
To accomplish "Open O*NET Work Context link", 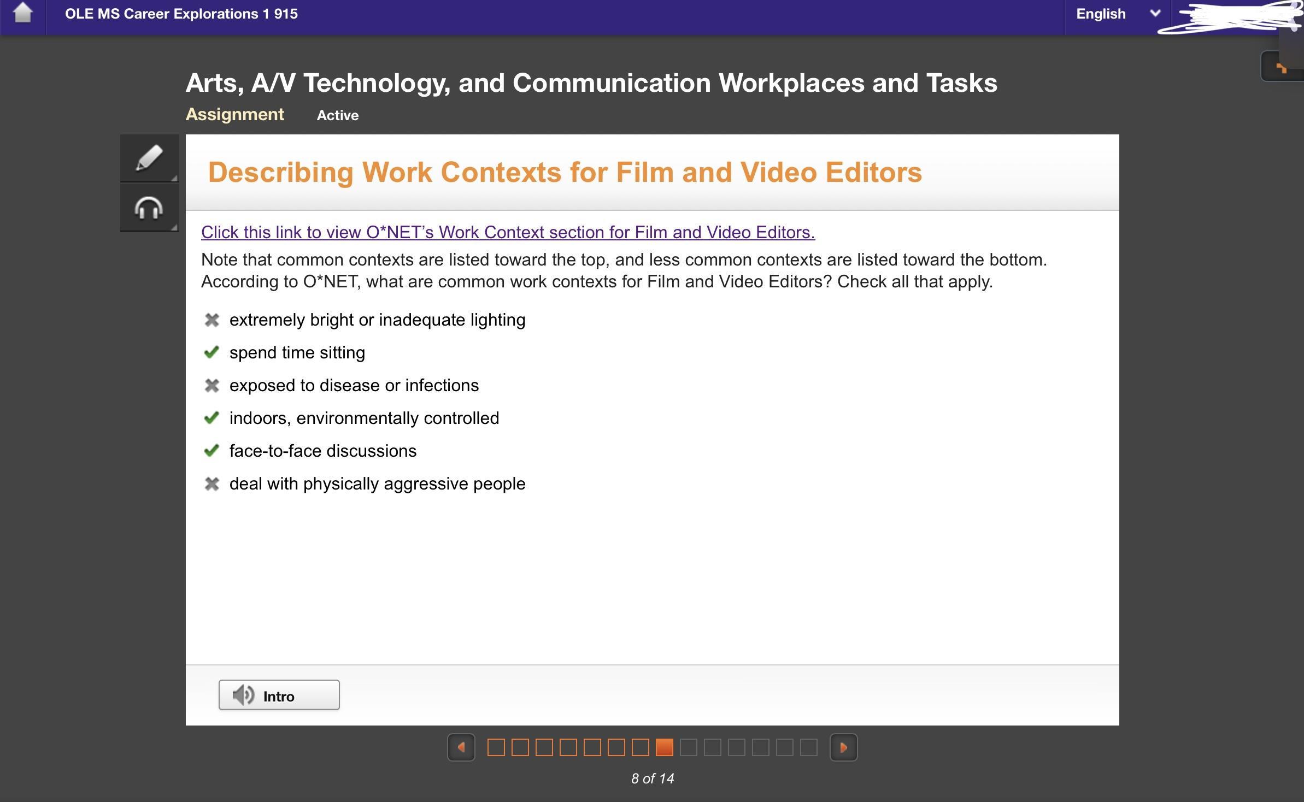I will 508,233.
